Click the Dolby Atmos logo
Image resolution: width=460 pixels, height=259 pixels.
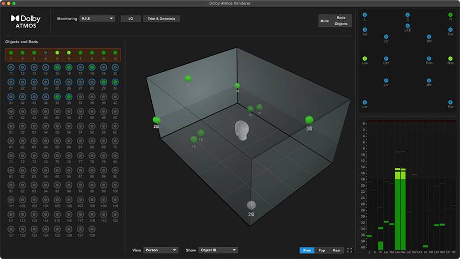click(x=26, y=21)
